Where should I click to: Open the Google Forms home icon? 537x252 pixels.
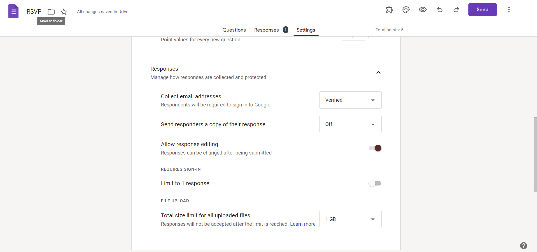pyautogui.click(x=13, y=11)
